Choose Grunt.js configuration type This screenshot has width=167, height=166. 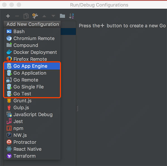coord(32,101)
